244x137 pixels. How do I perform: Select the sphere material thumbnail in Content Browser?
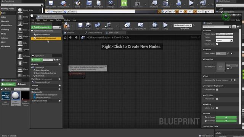tap(16, 96)
